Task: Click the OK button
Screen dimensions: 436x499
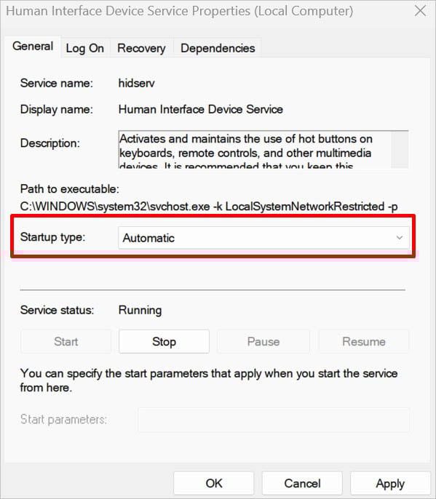Action: coord(214,484)
